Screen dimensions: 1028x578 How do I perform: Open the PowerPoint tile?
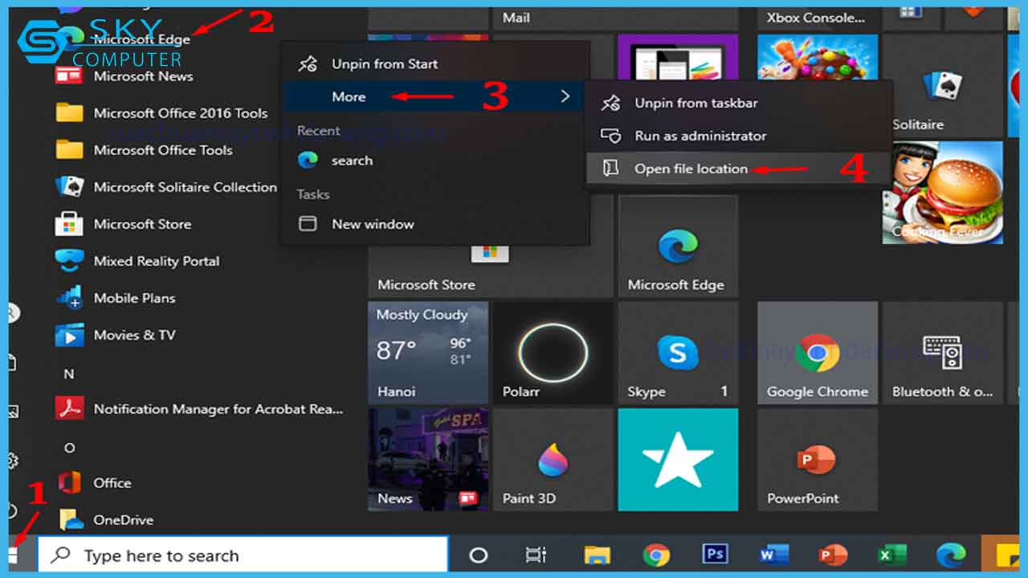818,460
